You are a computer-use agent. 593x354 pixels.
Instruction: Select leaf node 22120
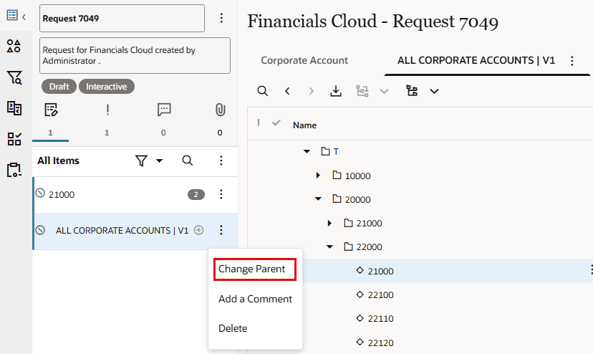[375, 343]
